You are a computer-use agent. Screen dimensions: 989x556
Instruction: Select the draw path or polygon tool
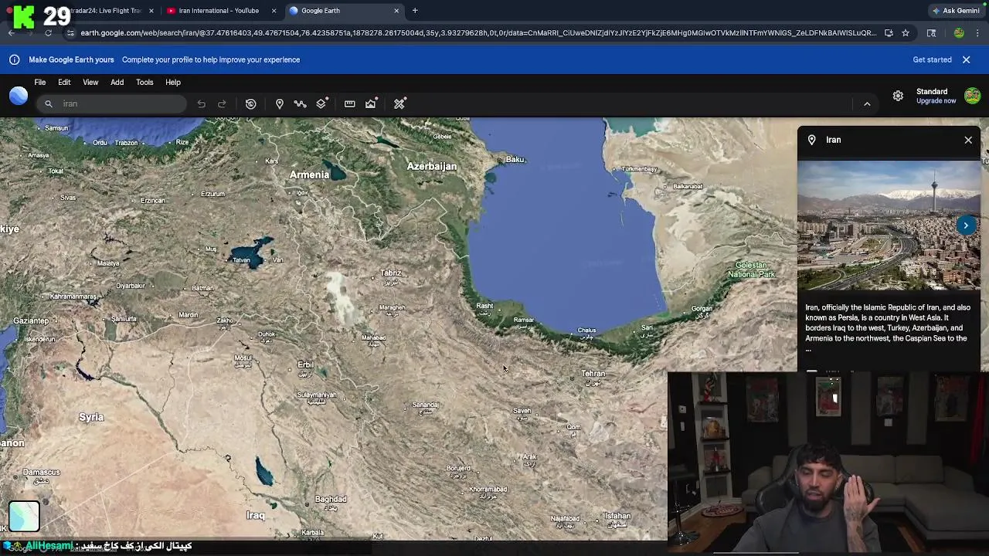point(301,103)
